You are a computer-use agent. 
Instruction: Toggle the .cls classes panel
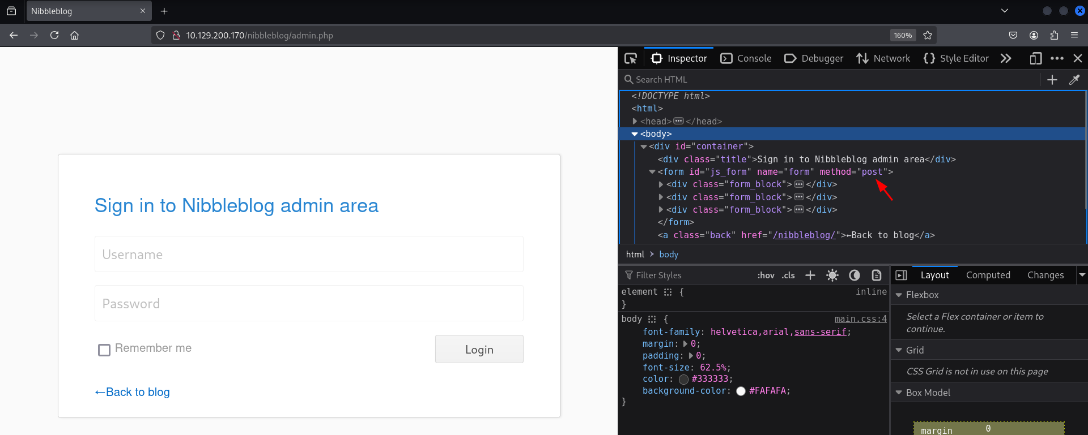tap(788, 275)
